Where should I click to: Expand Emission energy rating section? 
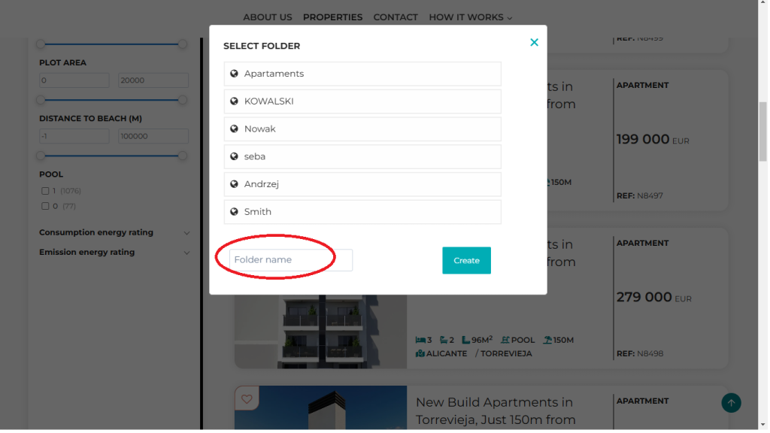tap(186, 253)
